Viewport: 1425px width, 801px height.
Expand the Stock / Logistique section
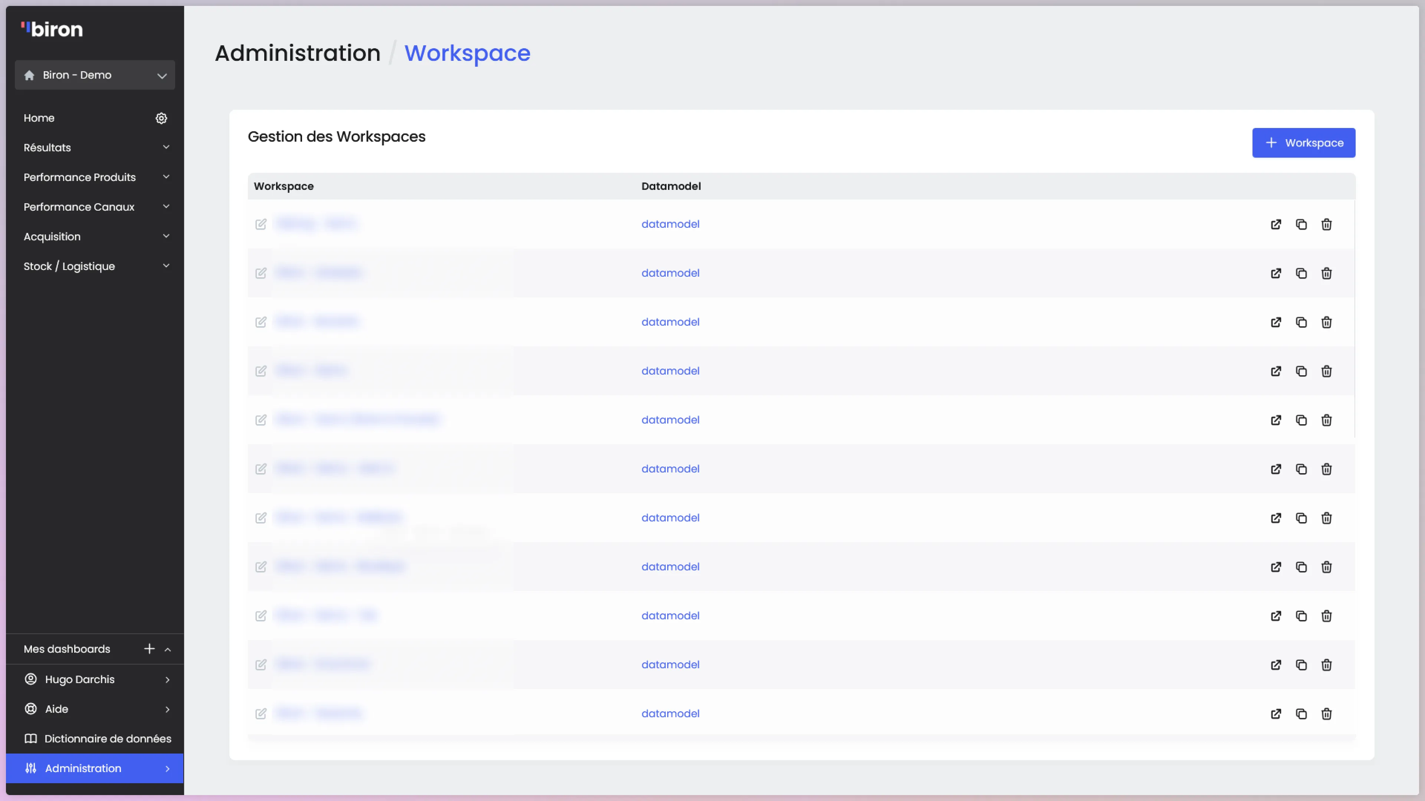click(x=95, y=266)
